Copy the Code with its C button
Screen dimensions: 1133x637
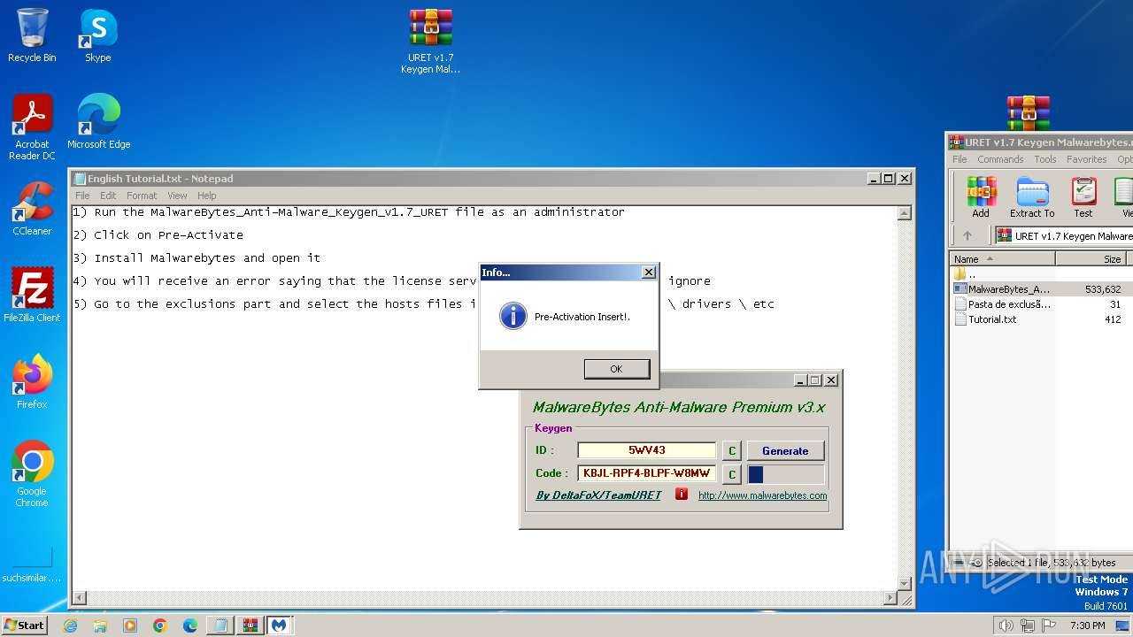(x=731, y=474)
